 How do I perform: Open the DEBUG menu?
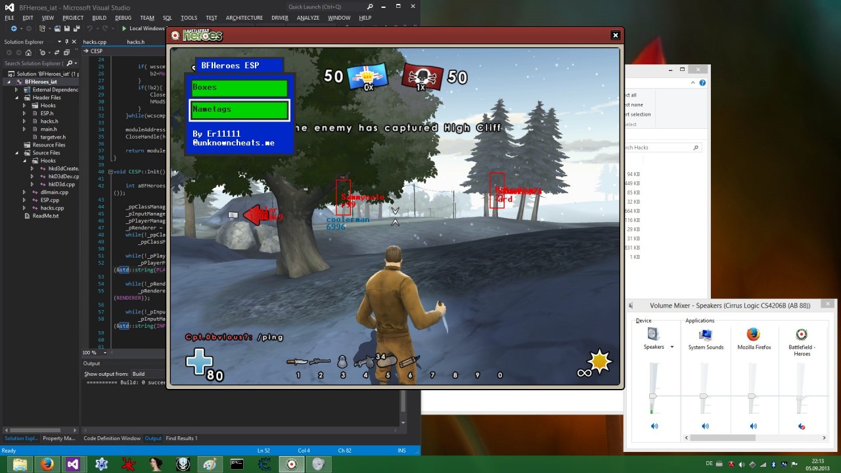123,18
